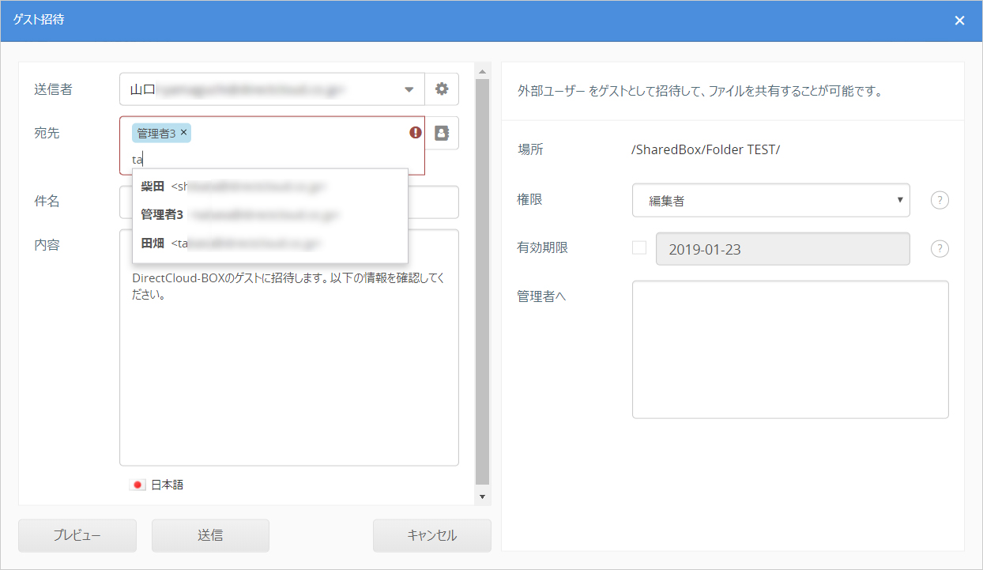Viewport: 983px width, 570px height.
Task: Close the ゲスト招待 dialog
Action: (959, 21)
